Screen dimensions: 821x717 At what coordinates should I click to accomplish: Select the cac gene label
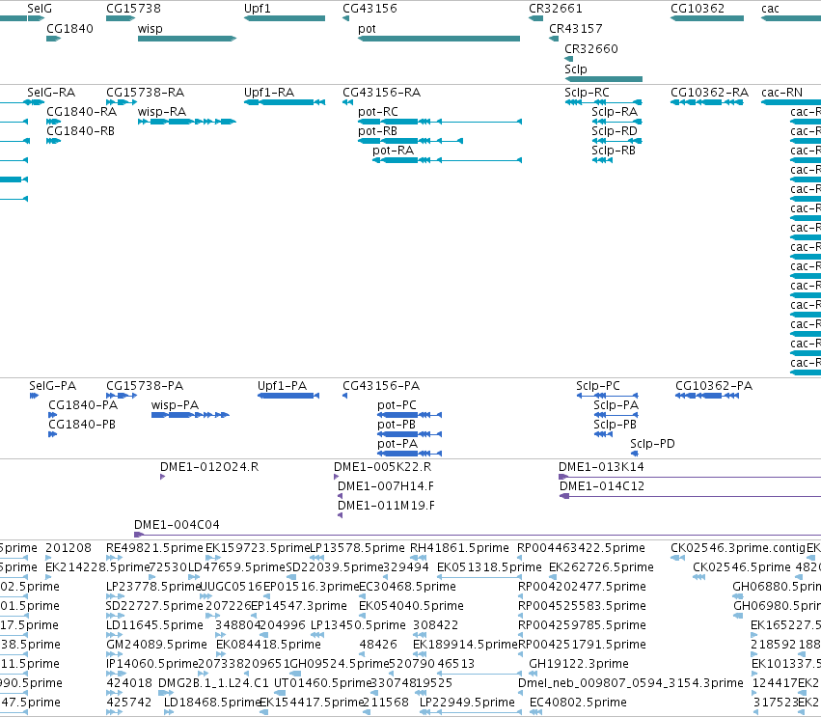pos(770,9)
